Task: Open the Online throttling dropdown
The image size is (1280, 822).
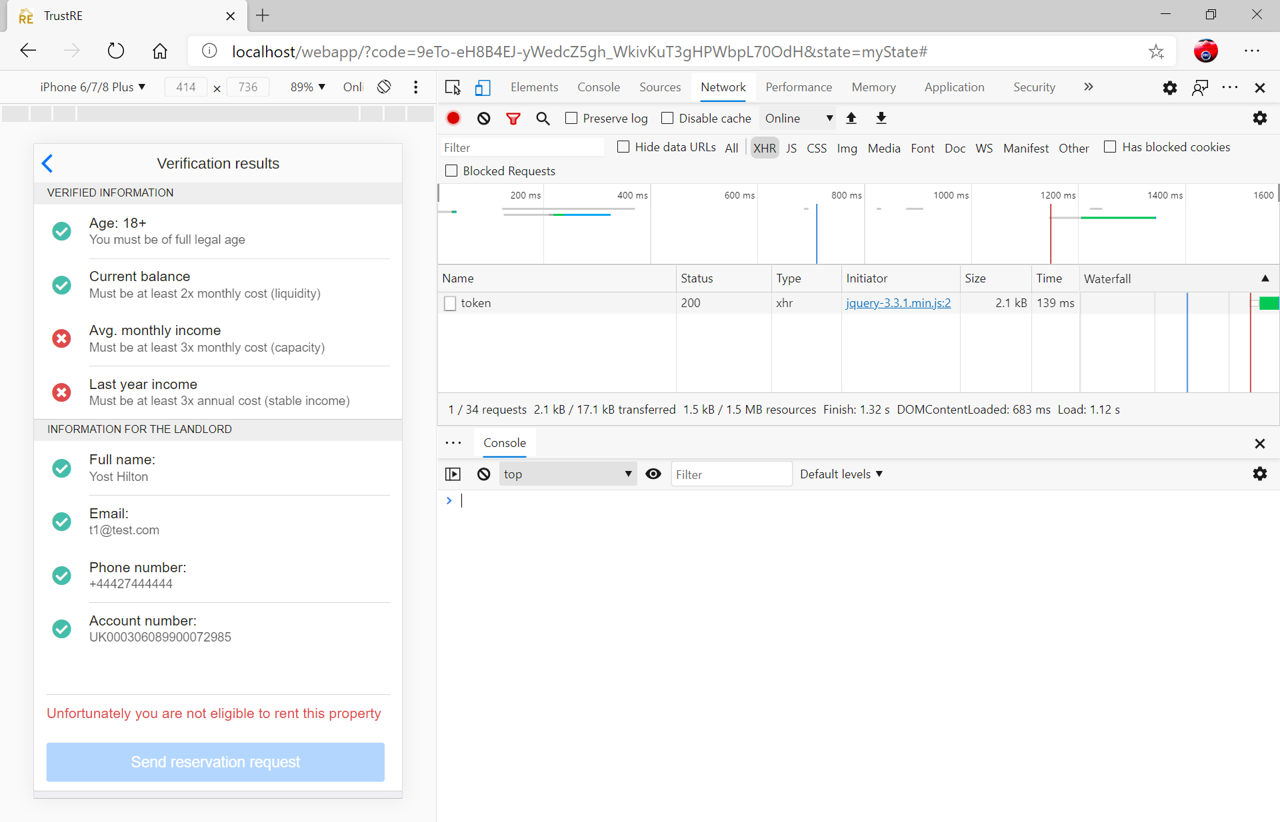Action: pyautogui.click(x=799, y=118)
